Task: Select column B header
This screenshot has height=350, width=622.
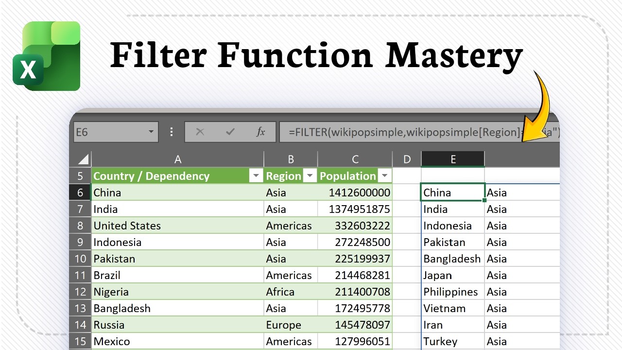Action: [x=291, y=159]
